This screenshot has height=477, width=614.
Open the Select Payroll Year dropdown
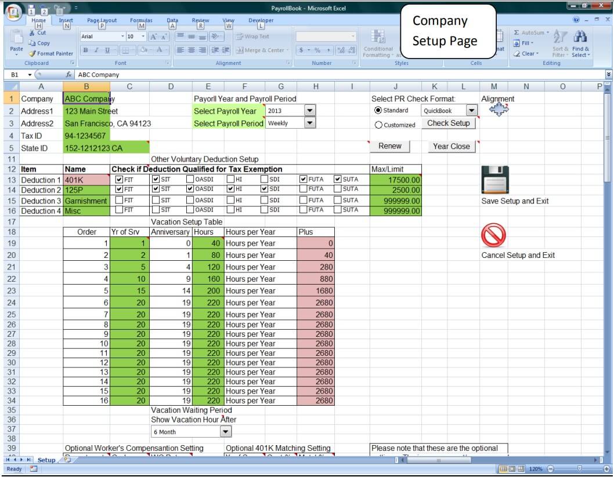click(309, 110)
